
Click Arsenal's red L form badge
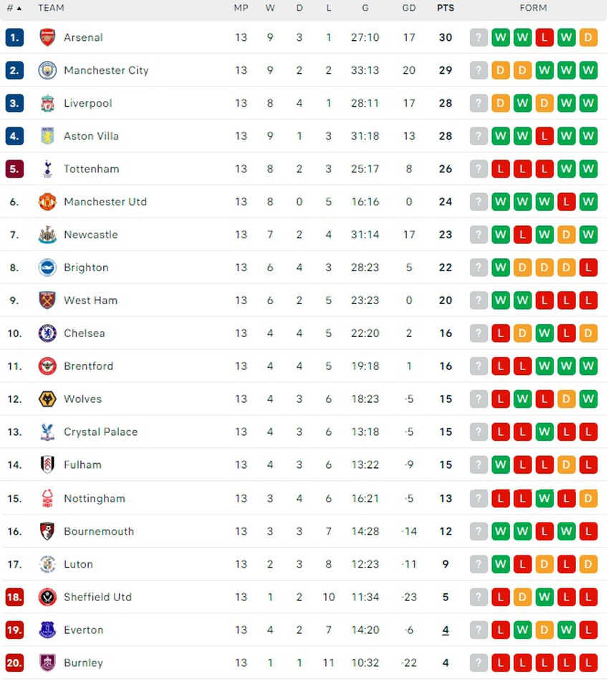544,37
